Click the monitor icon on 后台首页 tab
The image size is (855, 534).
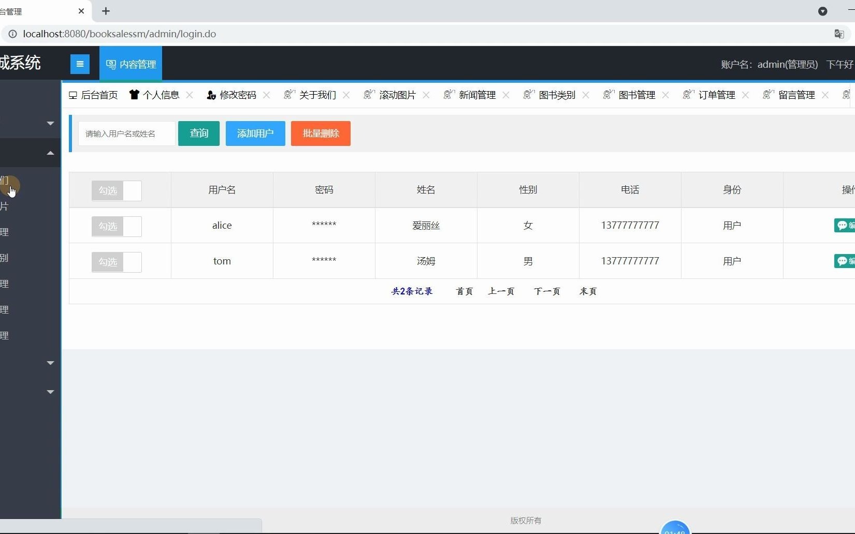[73, 95]
